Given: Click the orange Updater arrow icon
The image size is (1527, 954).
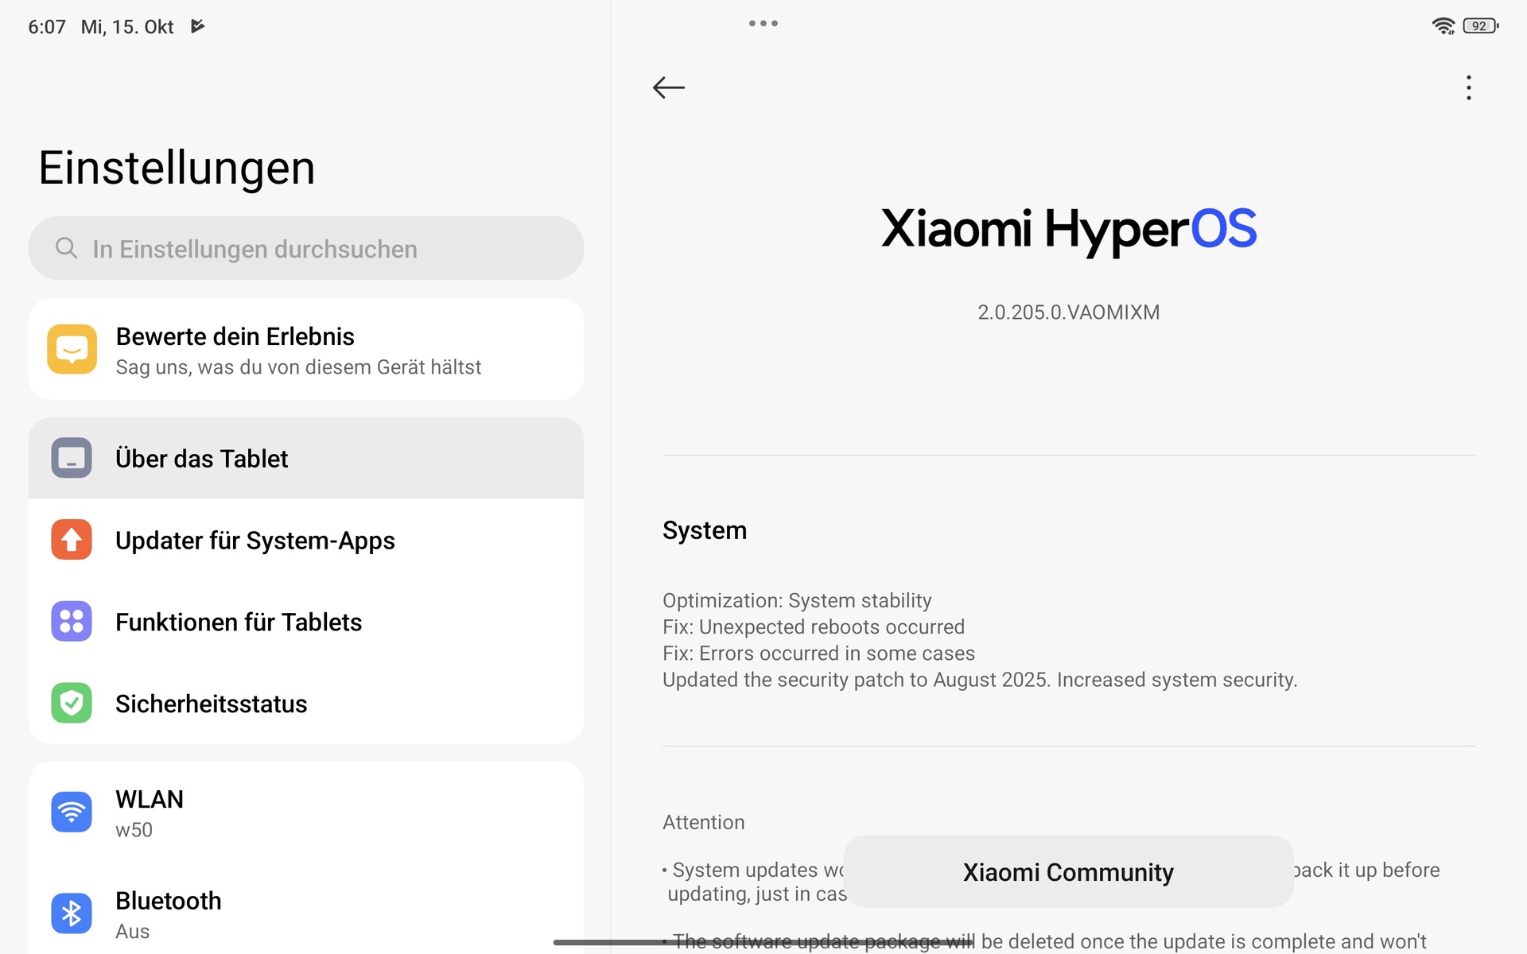Looking at the screenshot, I should (x=72, y=540).
